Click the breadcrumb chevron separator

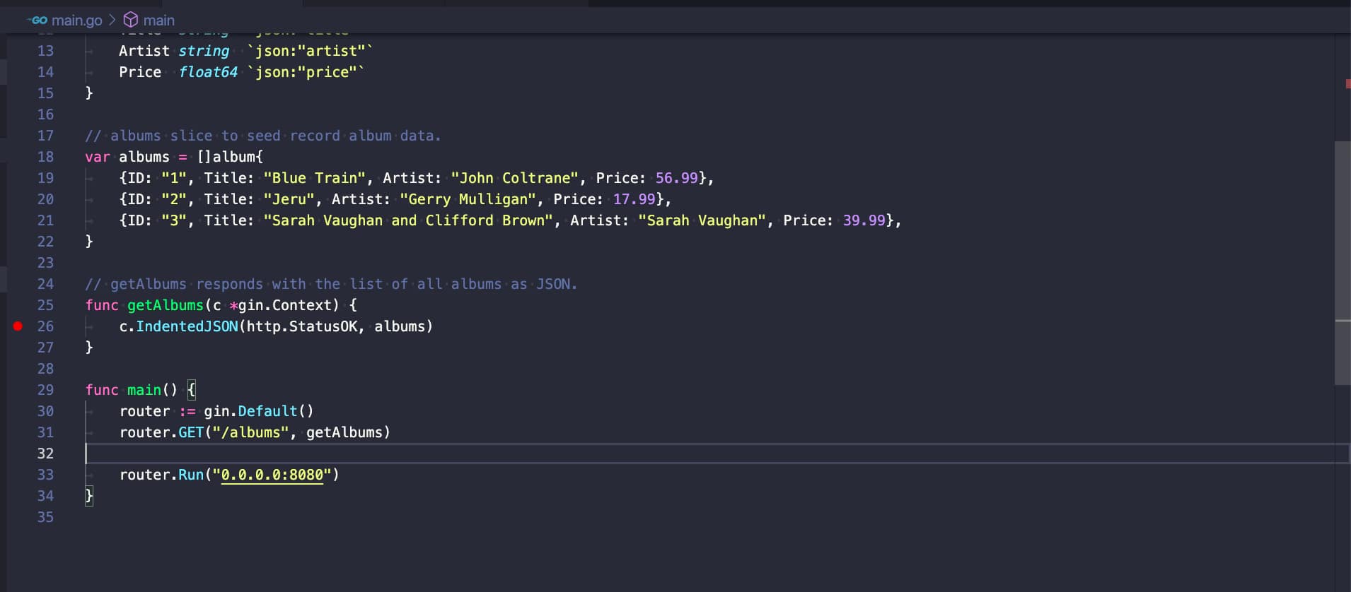point(112,20)
